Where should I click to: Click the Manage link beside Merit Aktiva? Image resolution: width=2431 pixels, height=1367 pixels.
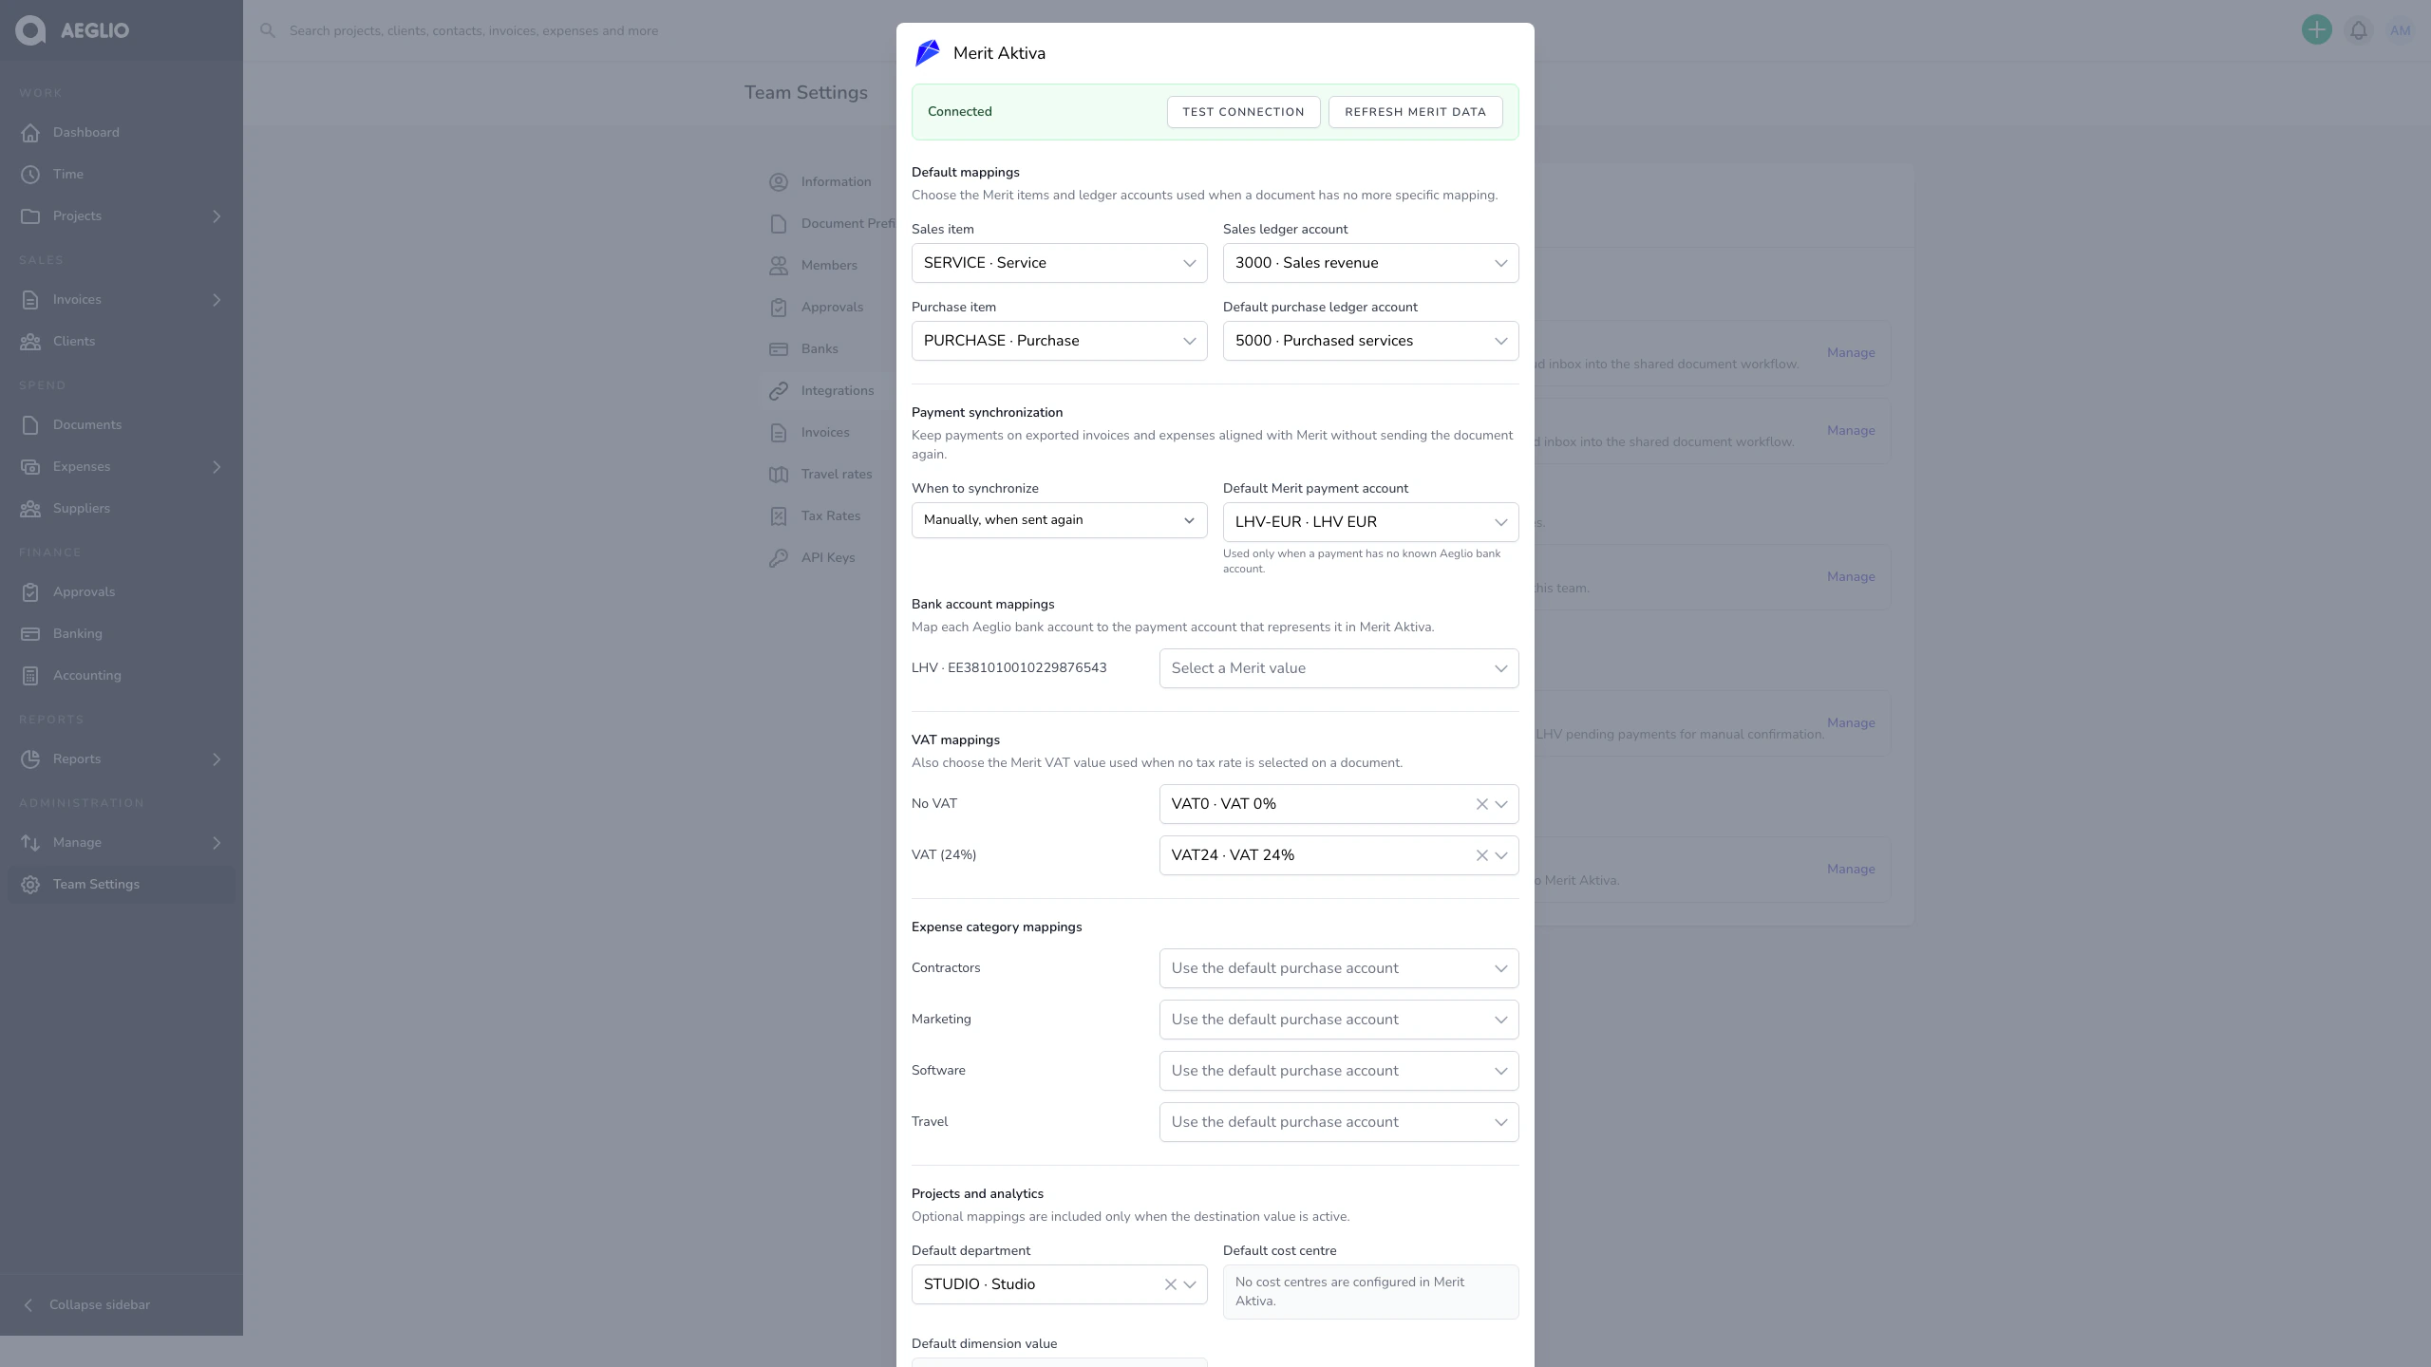[1851, 870]
